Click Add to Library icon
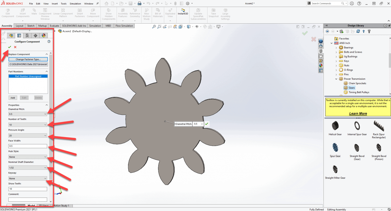 342,31
